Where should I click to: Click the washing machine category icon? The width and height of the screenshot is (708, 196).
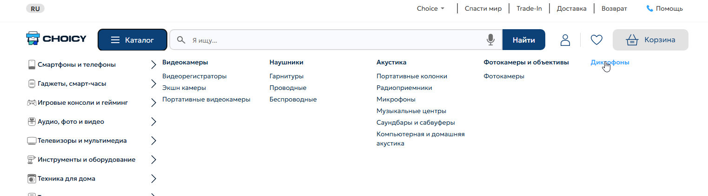pyautogui.click(x=32, y=179)
